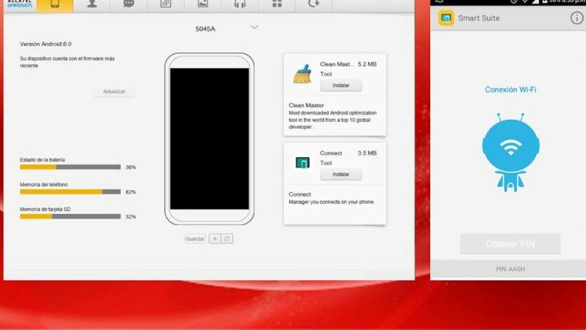586x330 pixels.
Task: Click the Actualizar firmware button
Action: tap(114, 92)
